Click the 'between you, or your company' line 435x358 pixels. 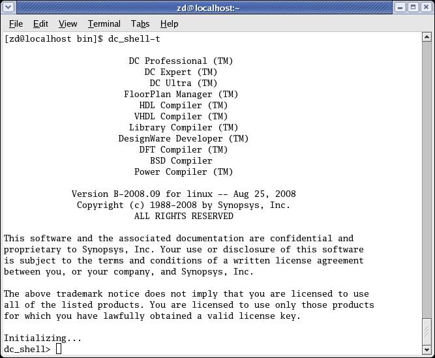click(128, 272)
